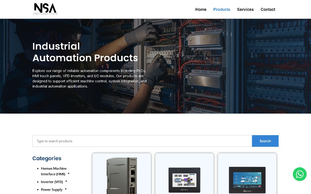Go to the Home page
The height and width of the screenshot is (194, 311).
pos(201,9)
